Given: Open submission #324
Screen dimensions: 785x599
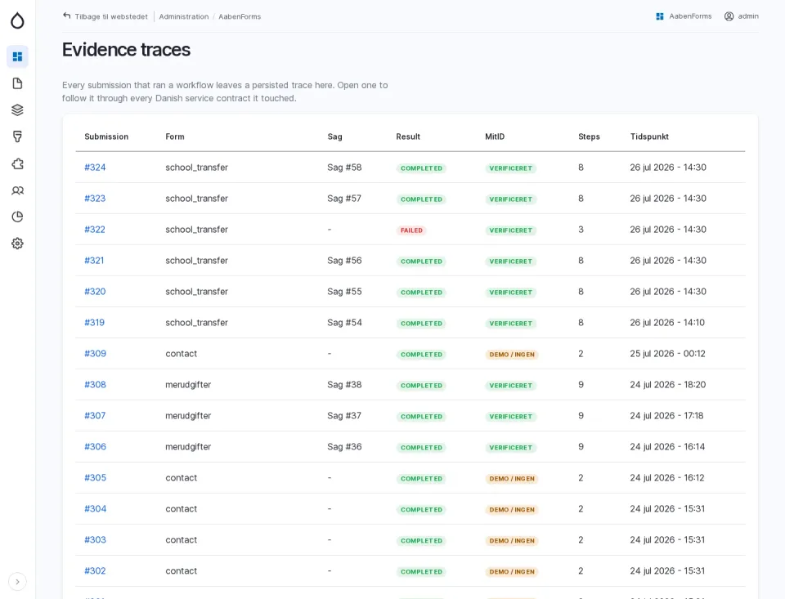Looking at the screenshot, I should (x=95, y=168).
